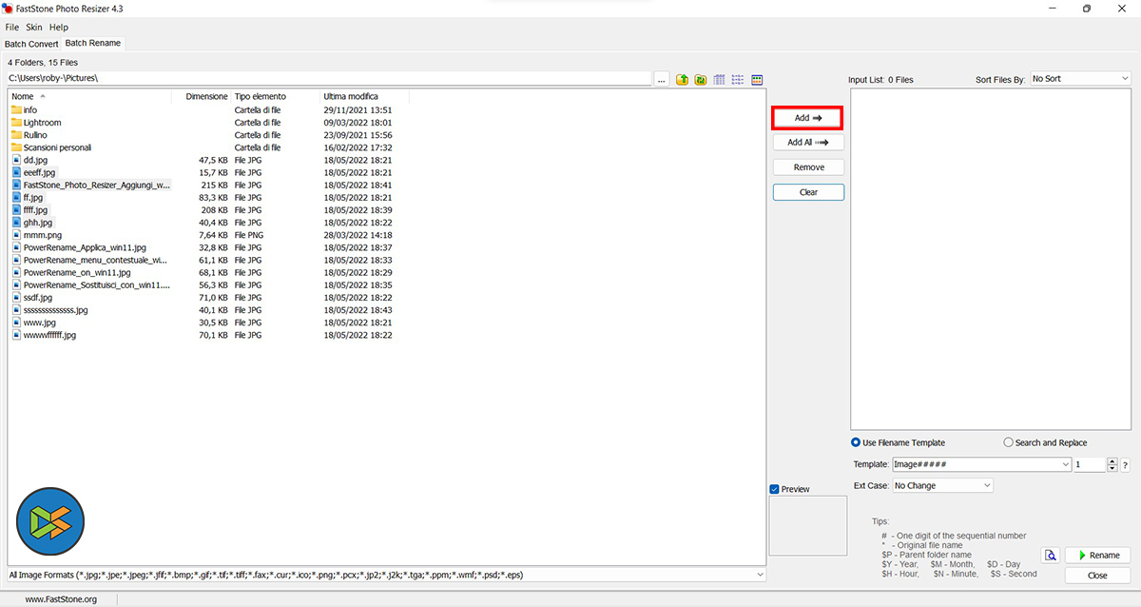The image size is (1141, 607).
Task: Open the Ext Case dropdown
Action: (x=942, y=485)
